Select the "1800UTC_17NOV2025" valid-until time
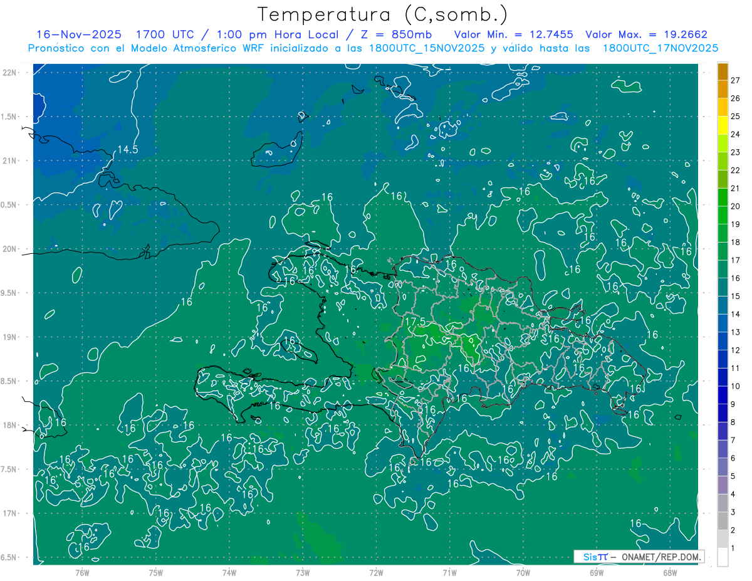The height and width of the screenshot is (581, 752). [661, 48]
